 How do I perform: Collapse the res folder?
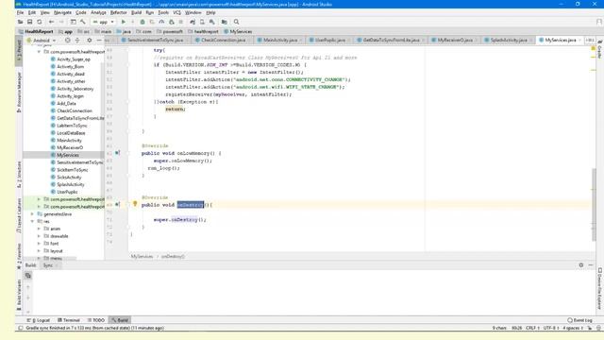32,221
